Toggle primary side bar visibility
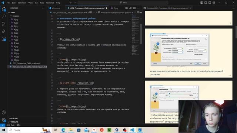This screenshot has width=237, height=133. click(201, 3)
